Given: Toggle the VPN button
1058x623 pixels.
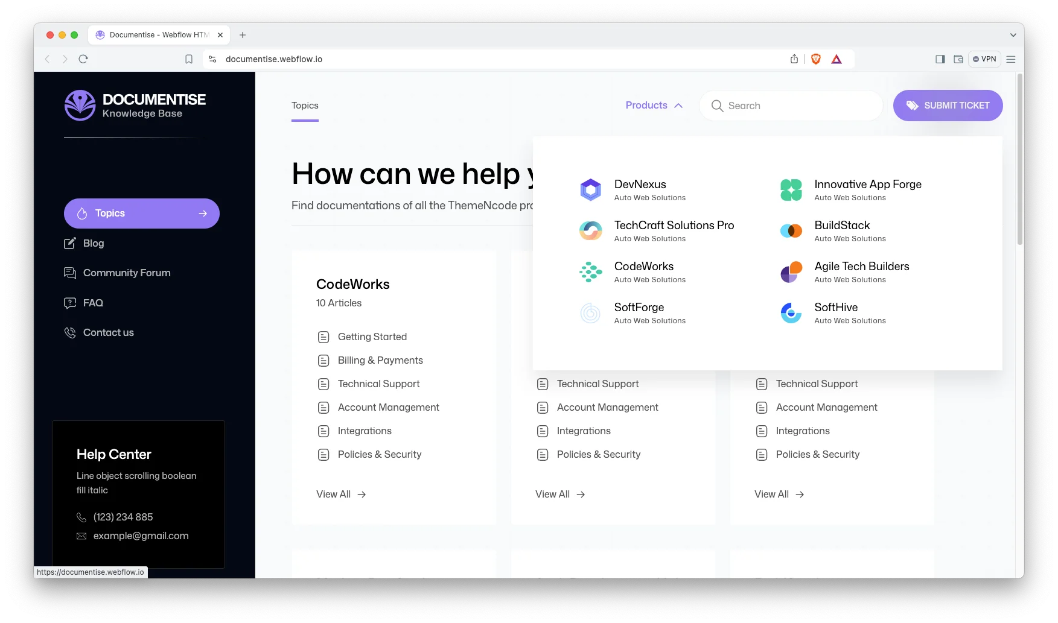Looking at the screenshot, I should click(984, 59).
